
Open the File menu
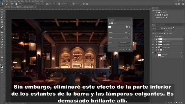pyautogui.click(x=4, y=1)
